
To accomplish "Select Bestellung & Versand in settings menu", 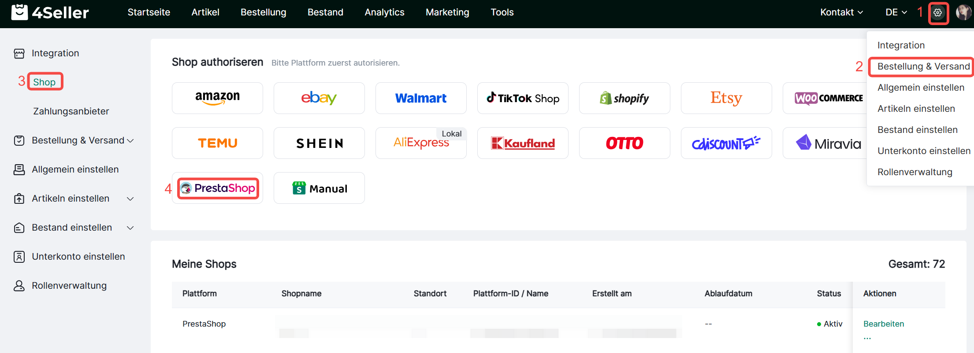I will tap(923, 66).
